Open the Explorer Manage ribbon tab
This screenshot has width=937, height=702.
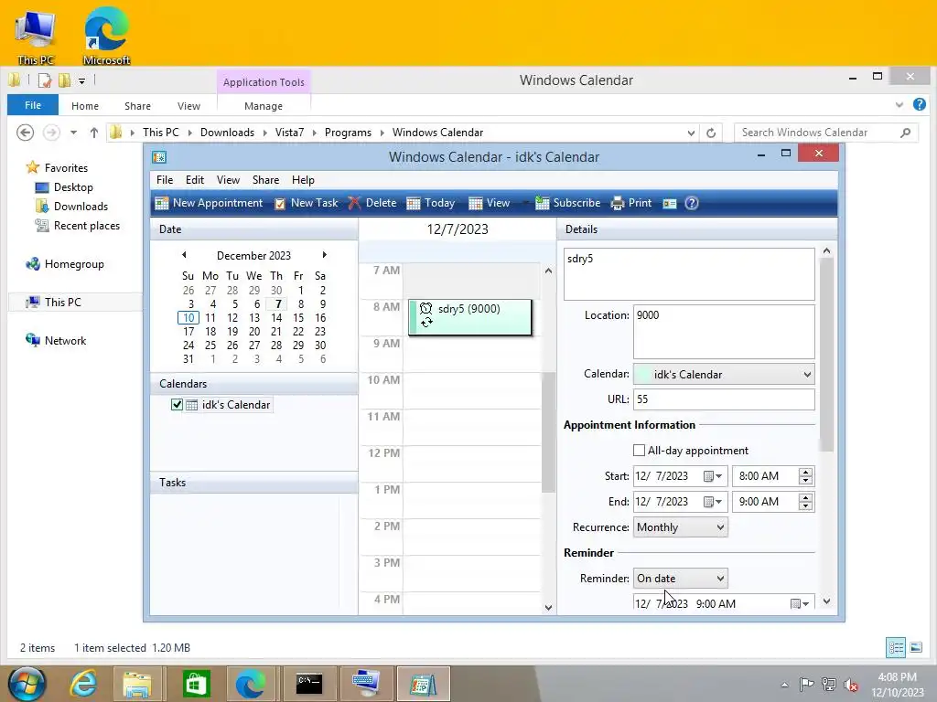[264, 106]
